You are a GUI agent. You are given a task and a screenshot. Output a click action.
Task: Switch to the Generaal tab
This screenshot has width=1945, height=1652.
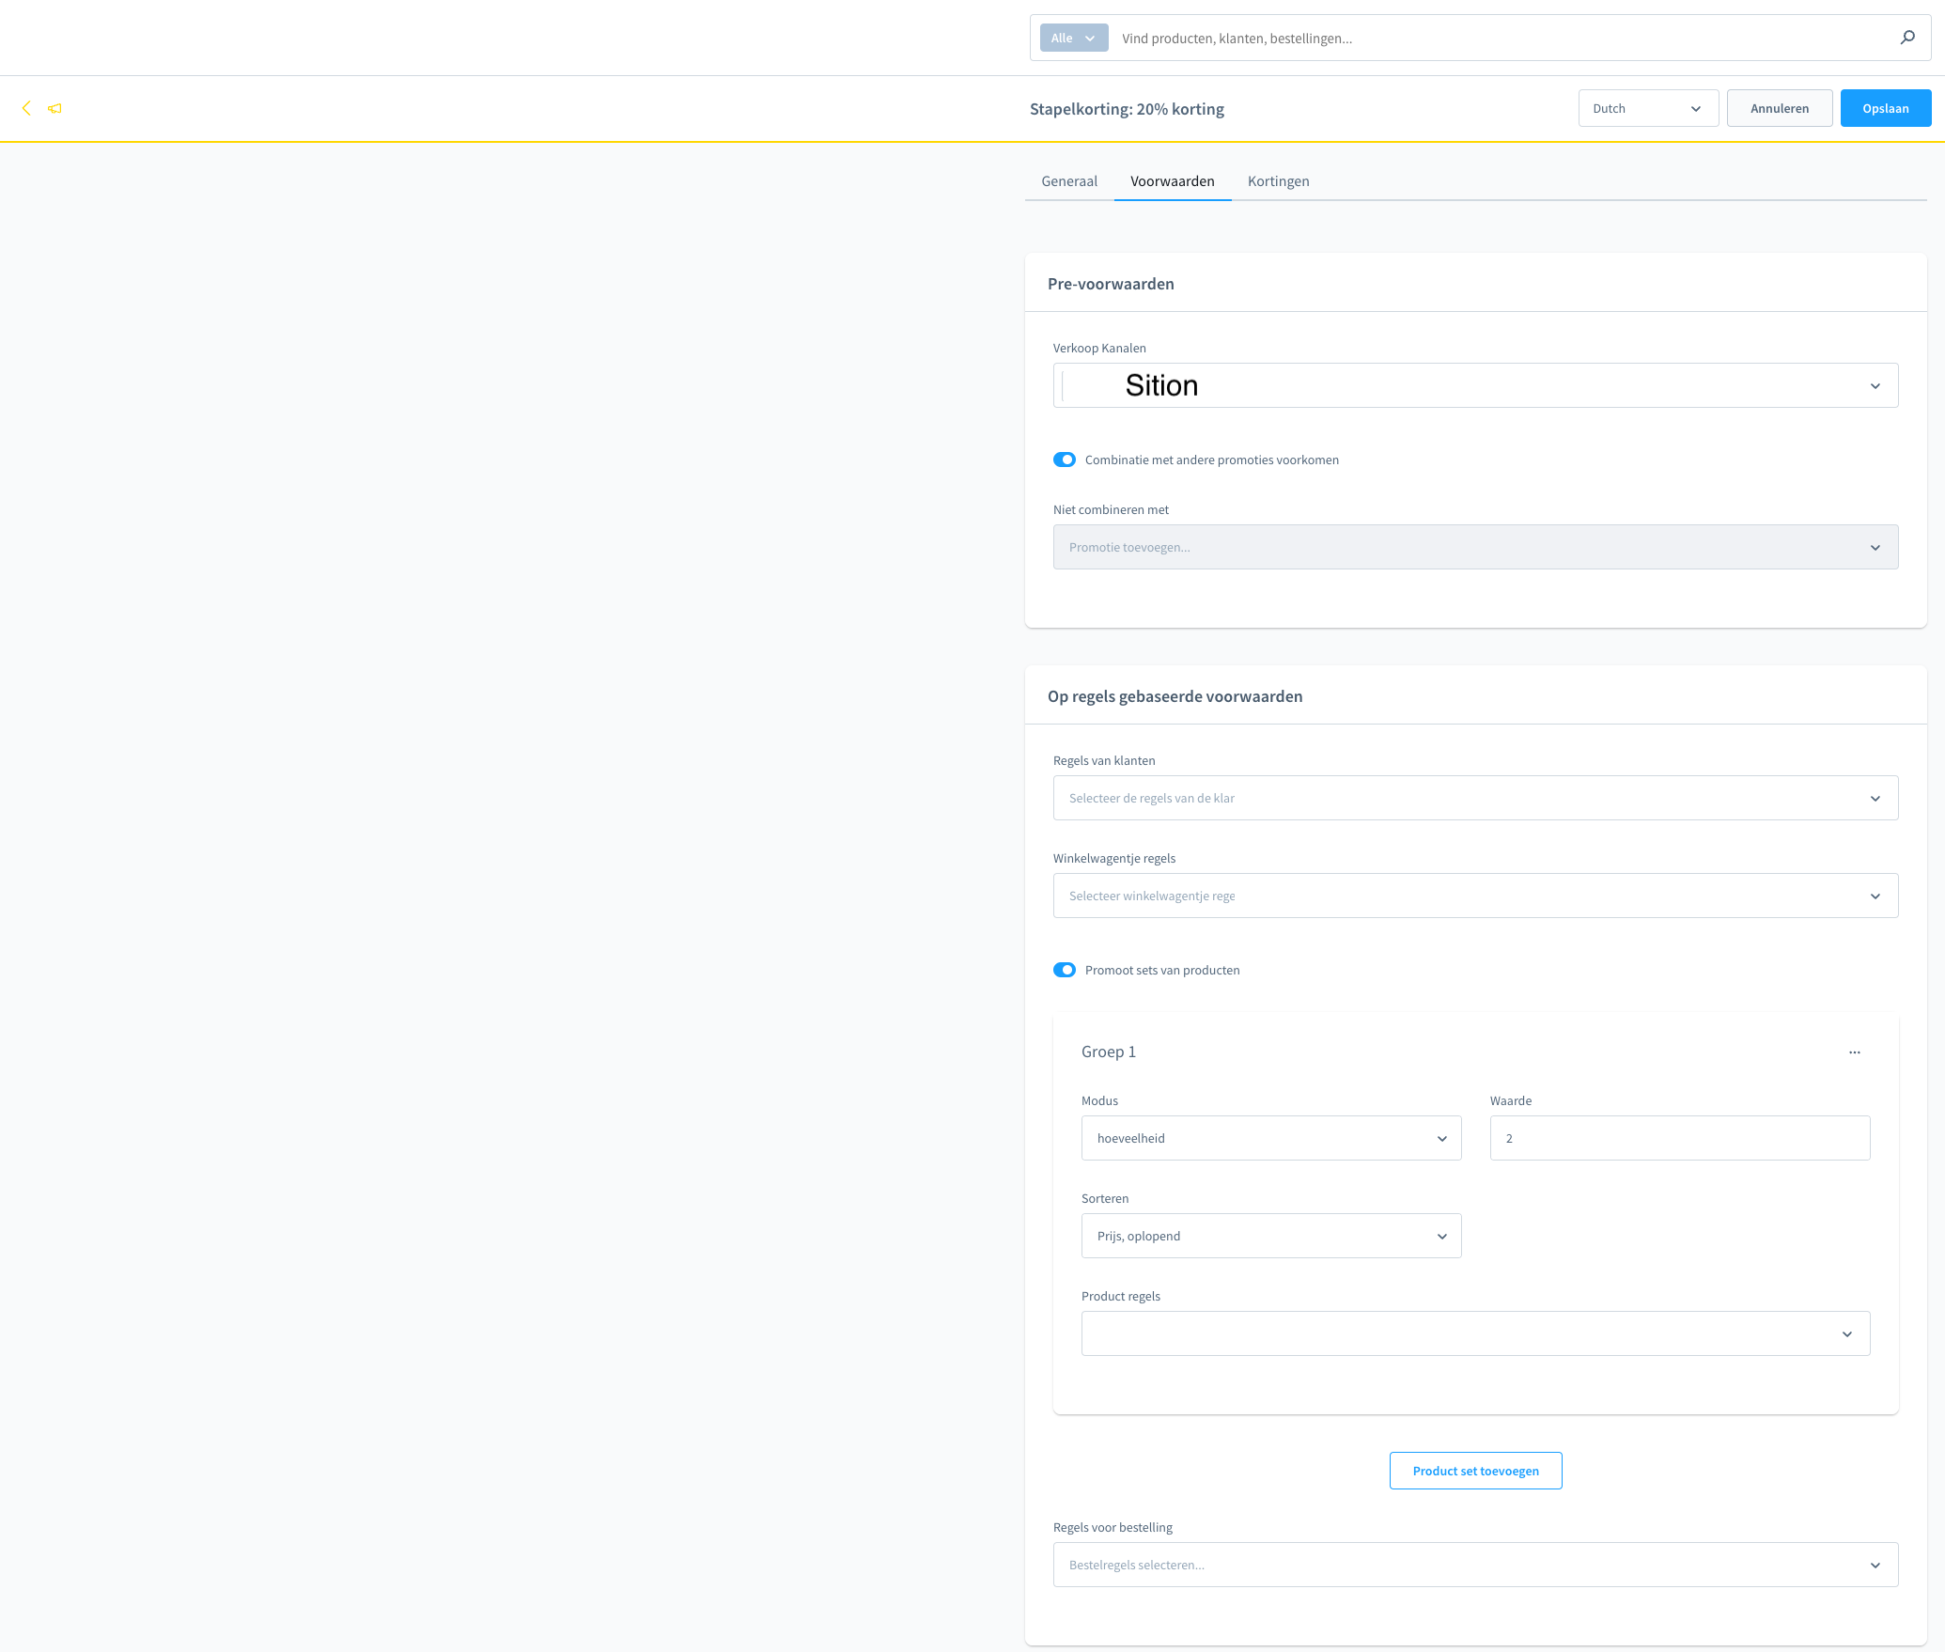[1068, 181]
